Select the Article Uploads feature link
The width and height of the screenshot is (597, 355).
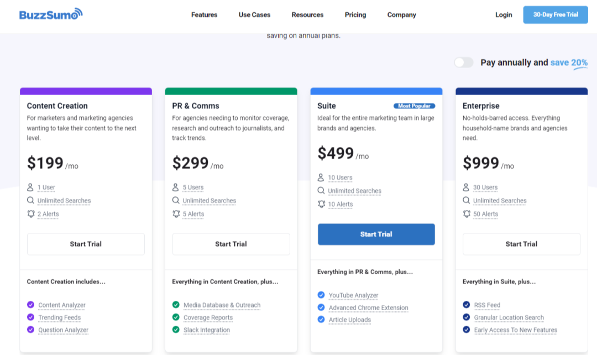click(x=350, y=320)
